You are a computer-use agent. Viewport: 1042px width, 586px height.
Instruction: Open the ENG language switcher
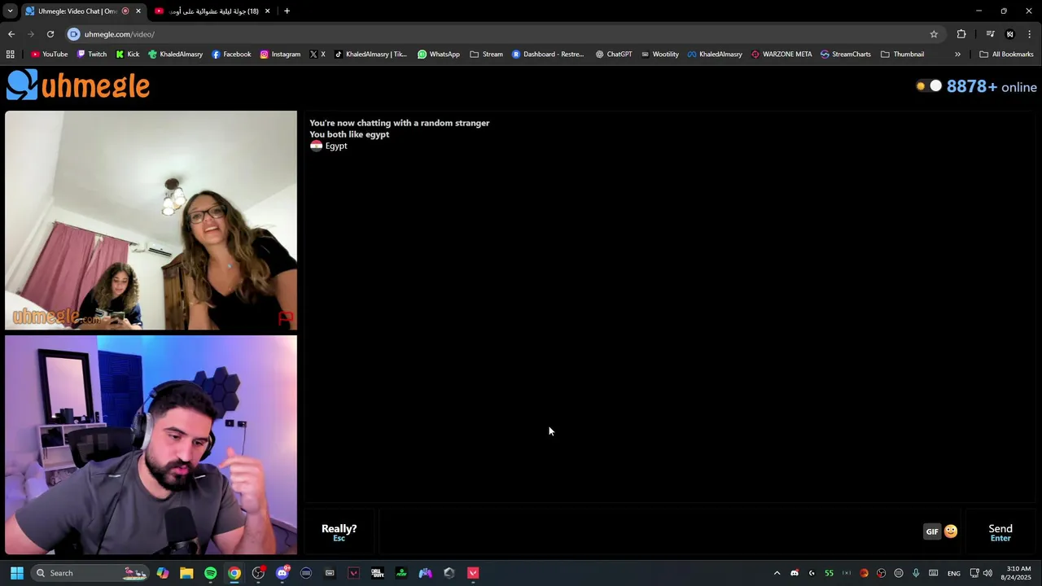953,573
